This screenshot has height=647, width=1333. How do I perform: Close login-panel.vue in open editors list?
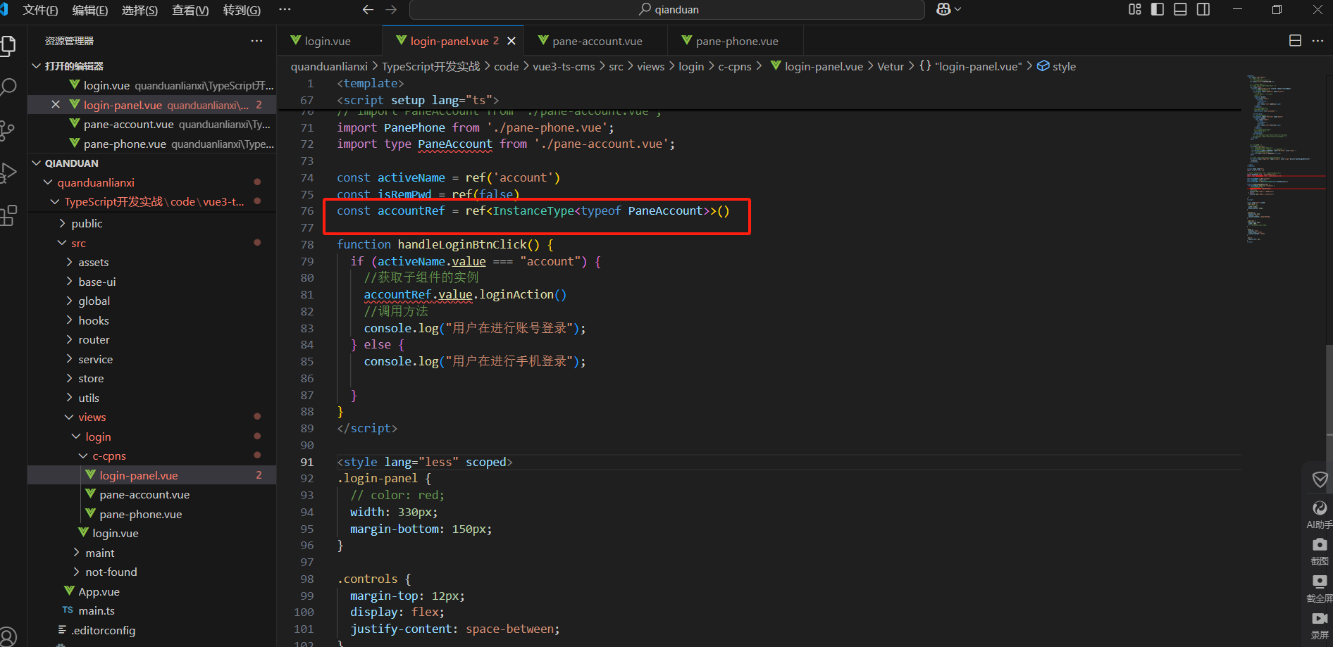[x=56, y=105]
